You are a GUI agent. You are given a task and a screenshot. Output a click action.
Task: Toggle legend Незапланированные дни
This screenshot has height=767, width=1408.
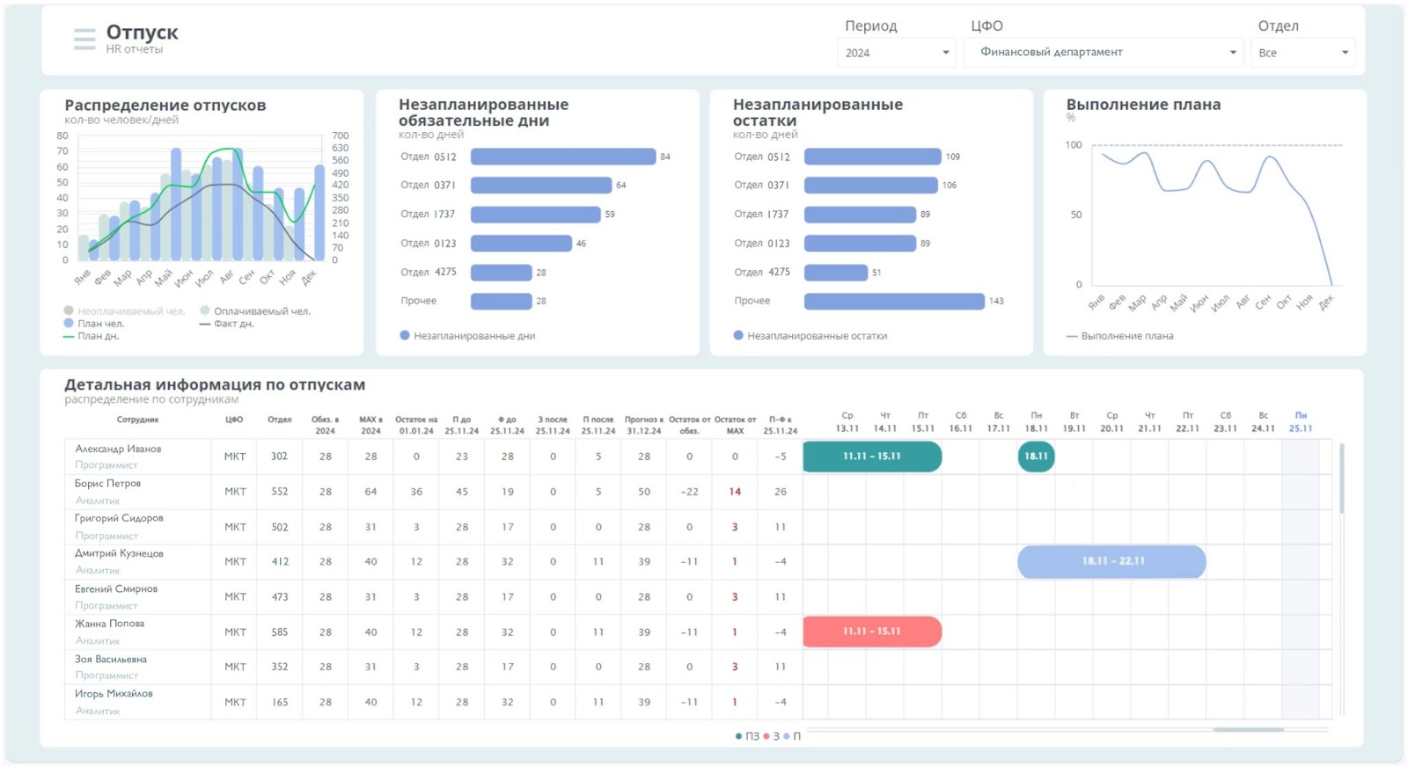[x=467, y=335]
